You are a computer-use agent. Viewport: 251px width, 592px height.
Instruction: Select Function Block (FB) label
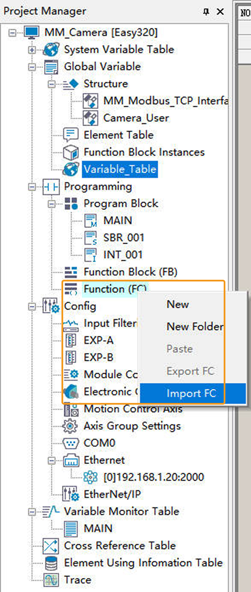[131, 272]
